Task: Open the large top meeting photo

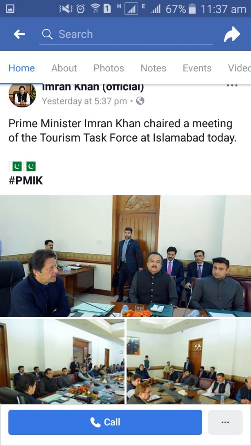Action: (x=125, y=256)
